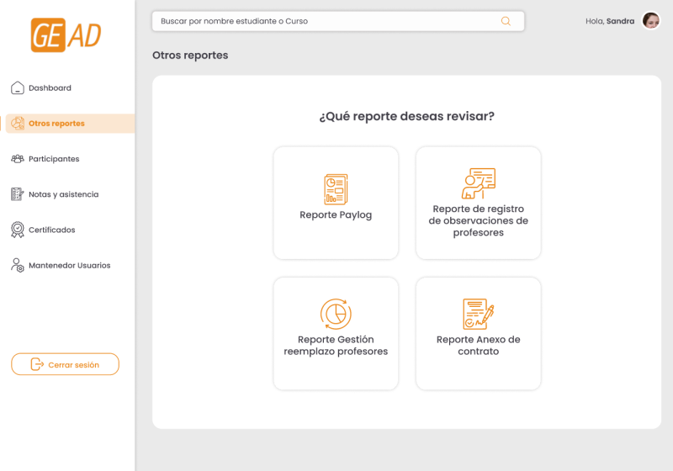Click the teacher observation presentation icon
Image resolution: width=673 pixels, height=471 pixels.
pyautogui.click(x=478, y=183)
